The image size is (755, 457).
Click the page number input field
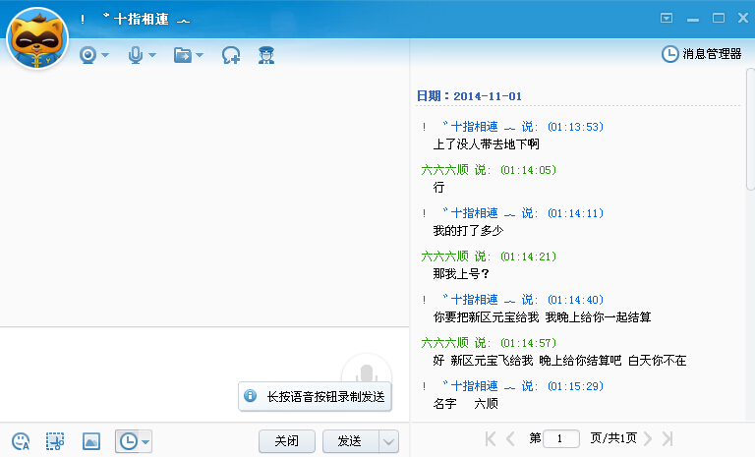[561, 438]
